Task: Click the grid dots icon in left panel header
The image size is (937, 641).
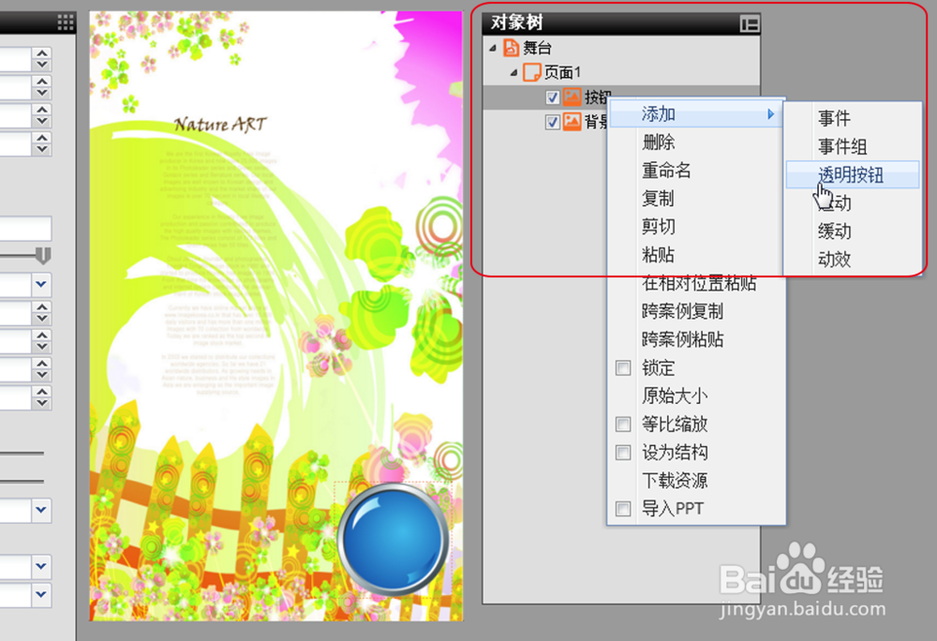Action: [x=66, y=22]
